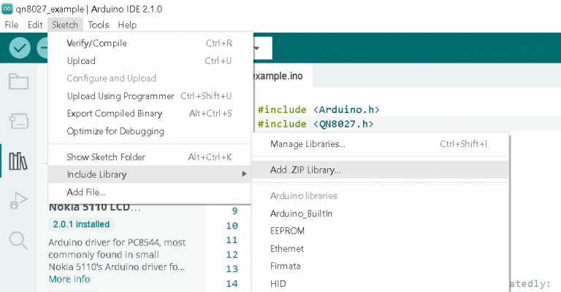Click line number 9 in gutter

pyautogui.click(x=234, y=211)
